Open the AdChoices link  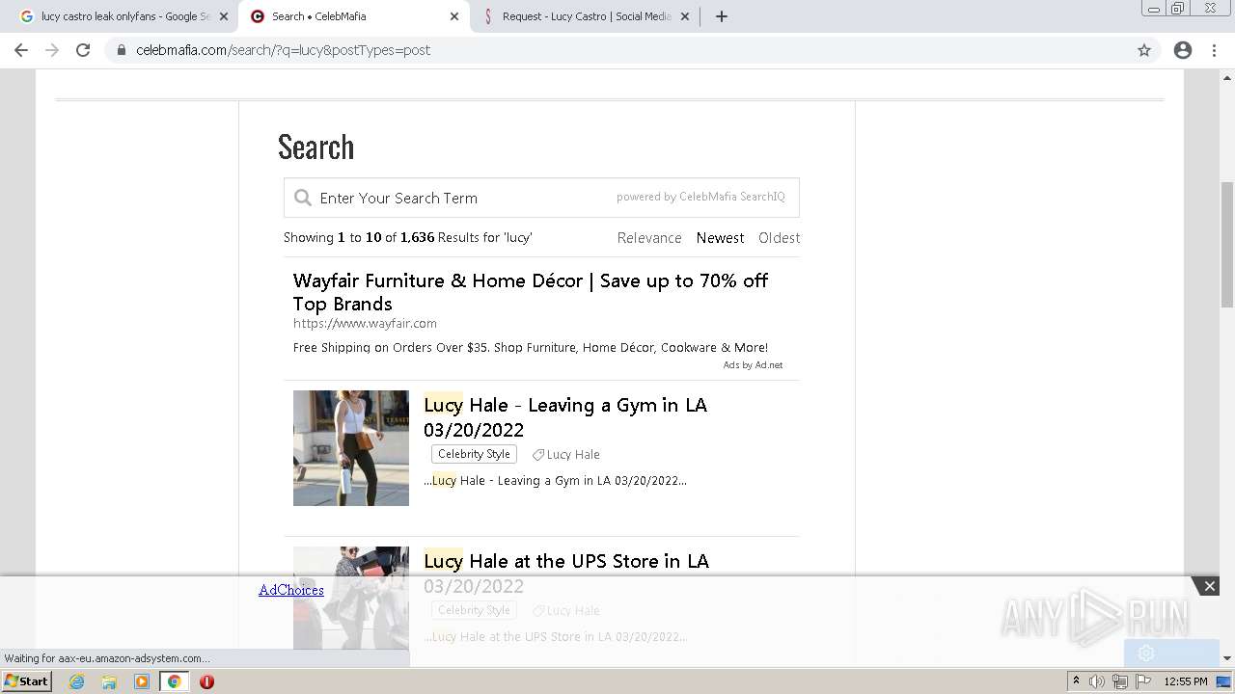[x=291, y=590]
